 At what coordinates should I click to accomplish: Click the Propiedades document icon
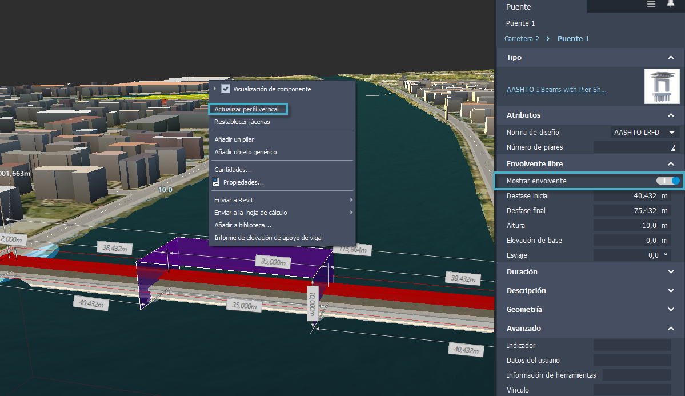(216, 182)
